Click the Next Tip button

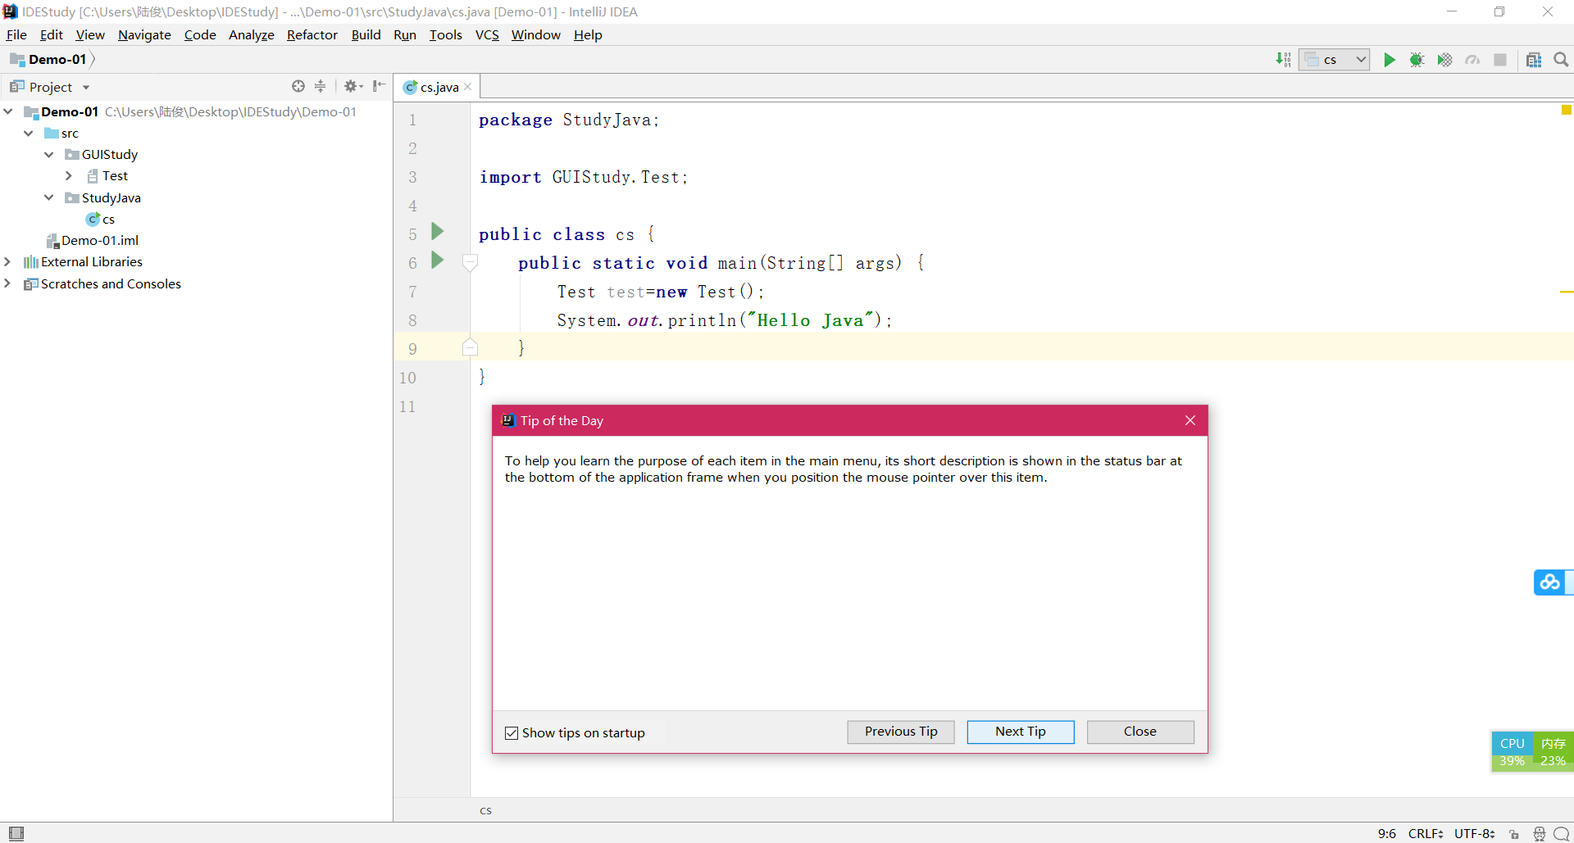(1021, 732)
